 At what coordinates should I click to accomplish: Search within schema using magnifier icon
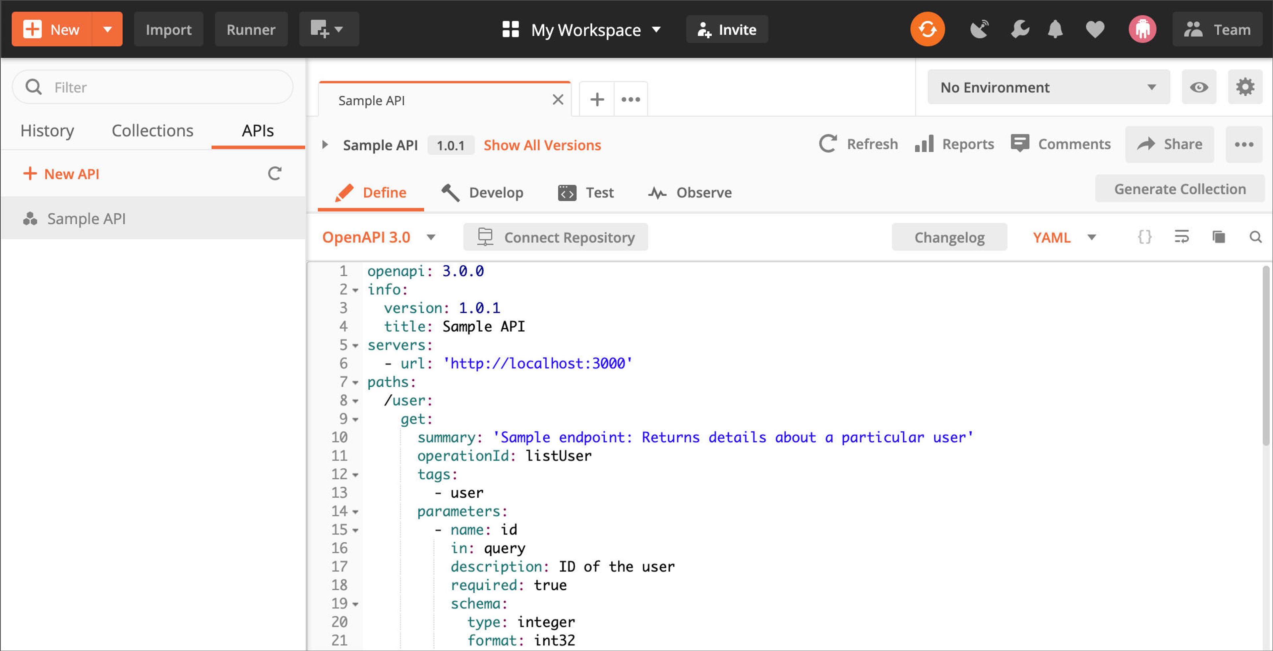(1255, 237)
